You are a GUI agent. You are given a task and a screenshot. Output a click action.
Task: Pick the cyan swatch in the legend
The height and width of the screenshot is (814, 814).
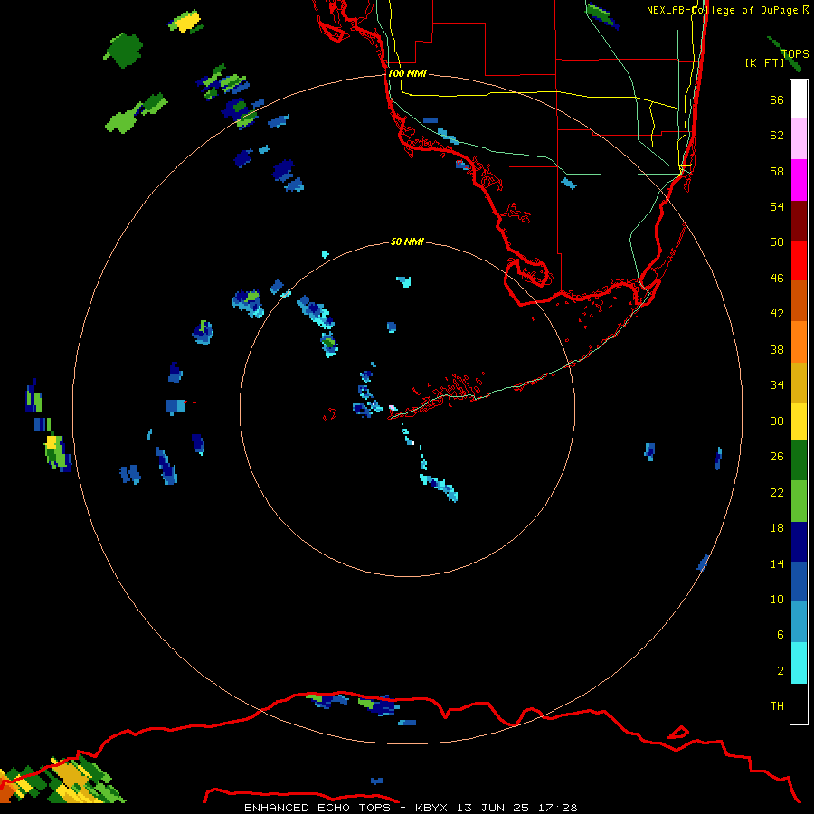point(799,663)
